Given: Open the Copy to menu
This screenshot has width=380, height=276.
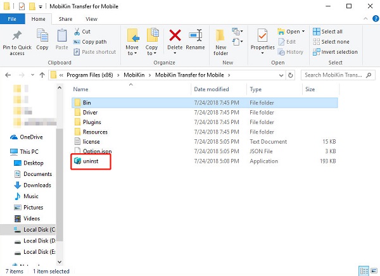Looking at the screenshot, I should pos(152,42).
